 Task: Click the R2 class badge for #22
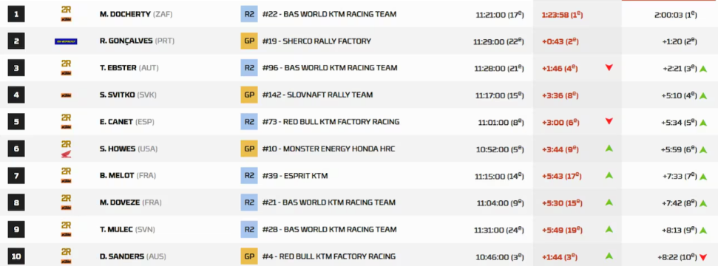tap(249, 14)
